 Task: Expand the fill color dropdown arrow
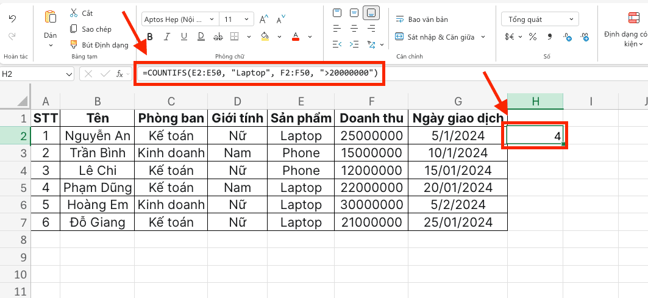279,37
